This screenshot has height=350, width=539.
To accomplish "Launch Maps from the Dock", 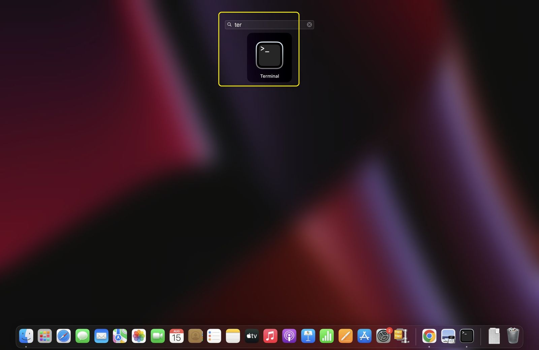I will pos(120,336).
